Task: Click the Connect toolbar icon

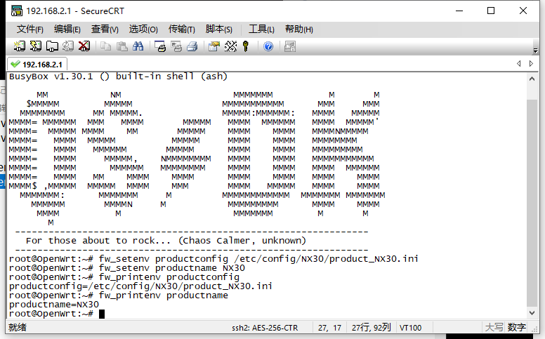Action: coord(19,46)
